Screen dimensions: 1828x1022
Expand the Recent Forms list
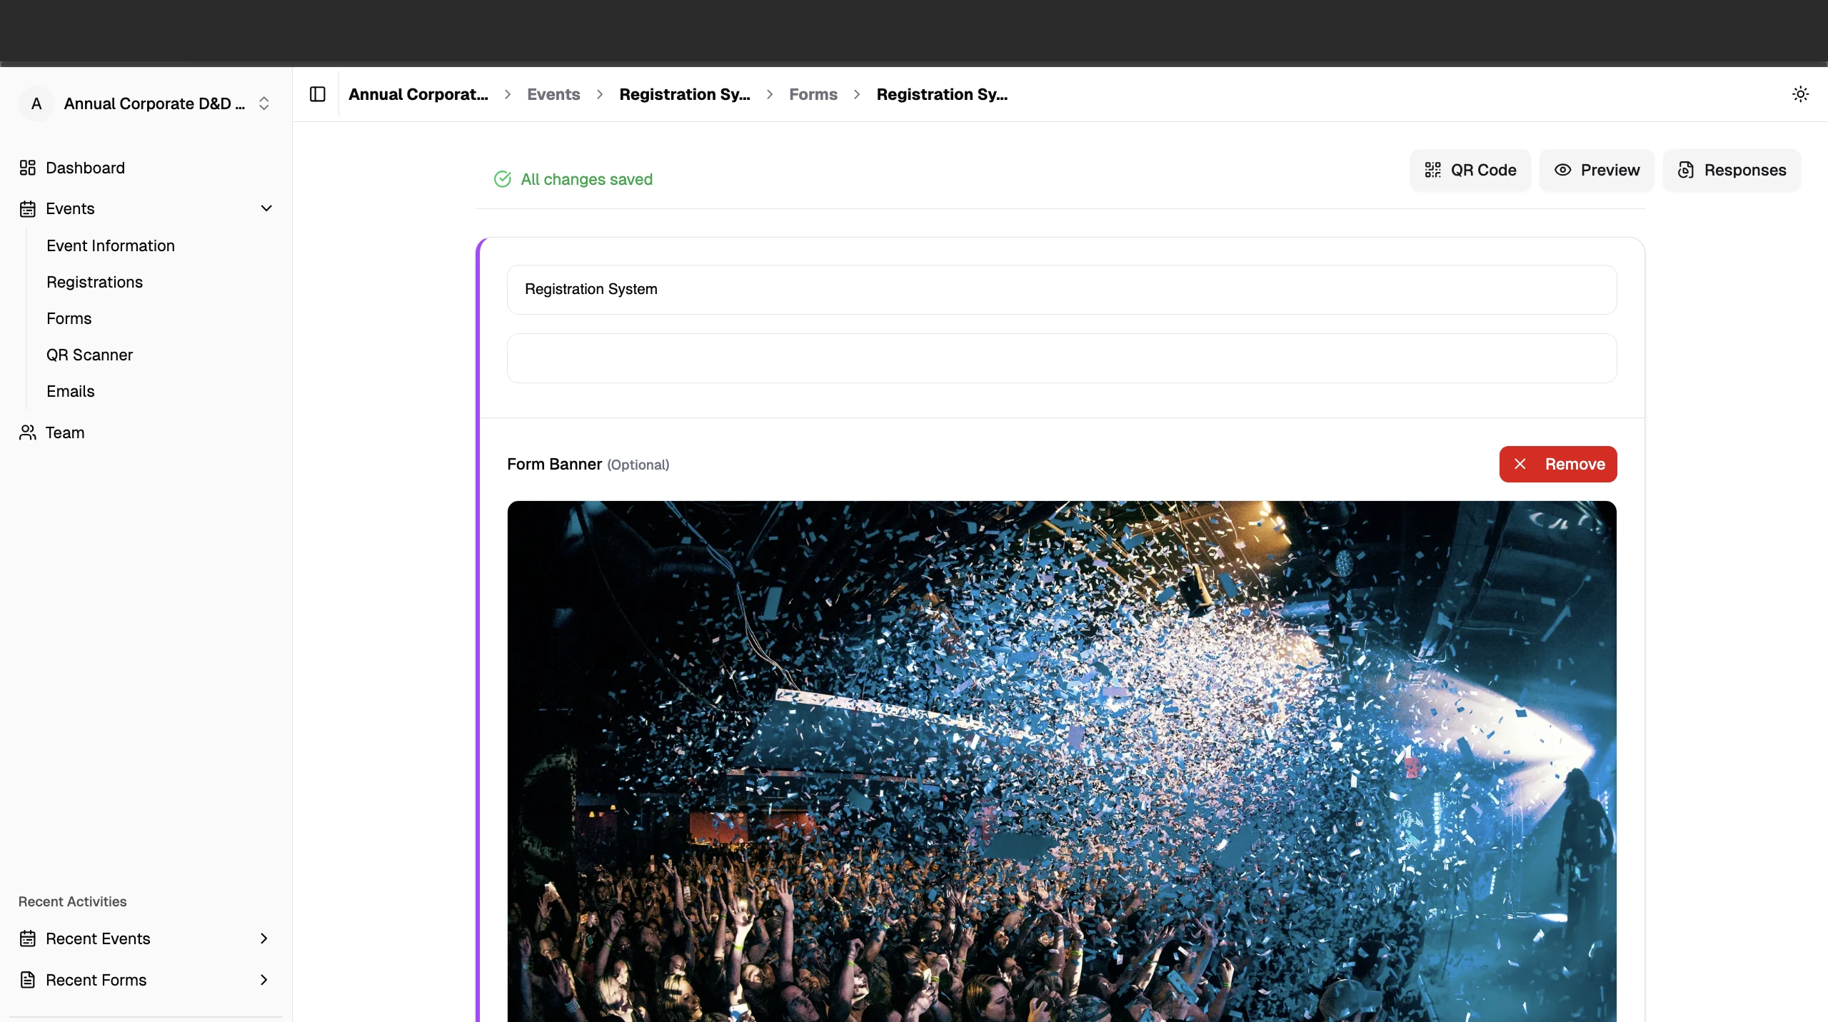pyautogui.click(x=263, y=980)
